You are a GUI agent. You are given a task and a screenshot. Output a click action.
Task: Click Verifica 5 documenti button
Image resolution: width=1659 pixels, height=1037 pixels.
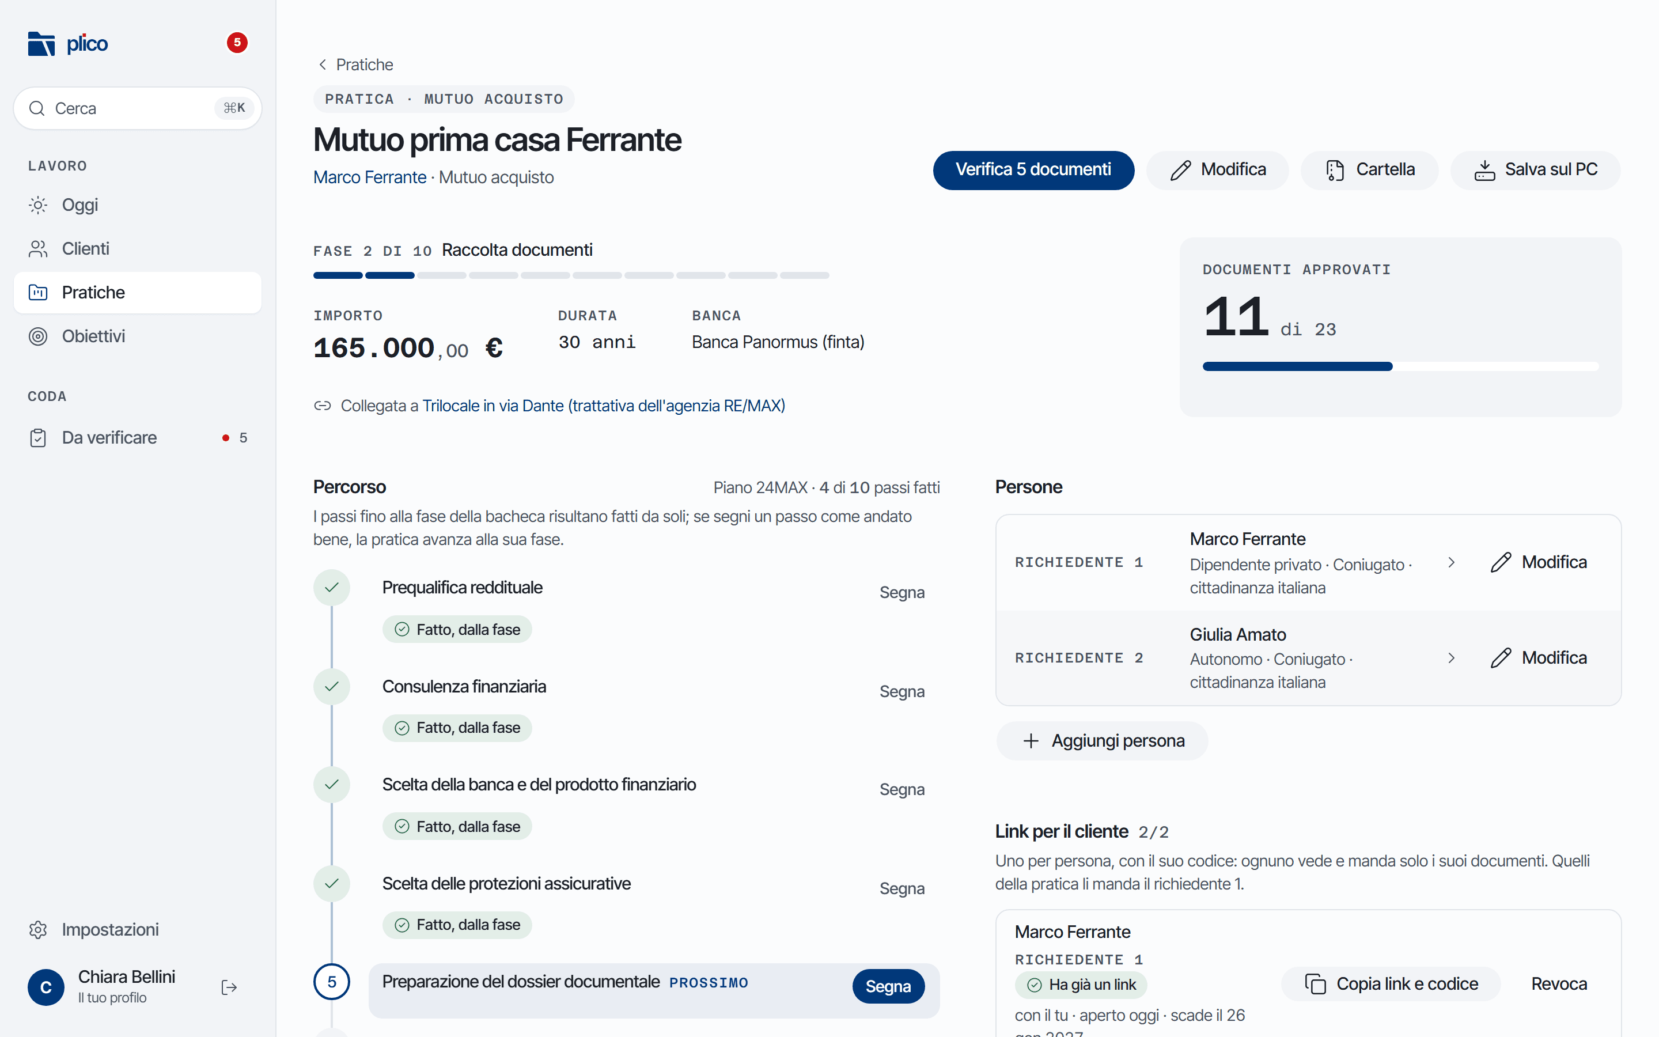coord(1033,170)
